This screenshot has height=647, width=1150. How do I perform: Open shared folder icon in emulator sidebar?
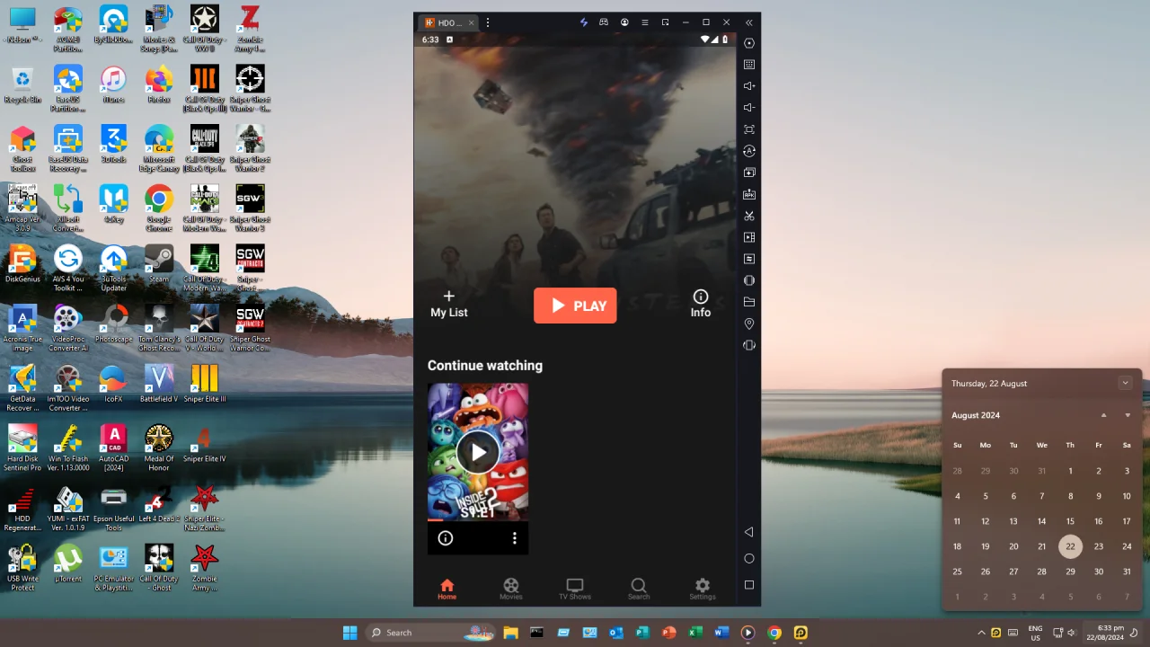coord(749,302)
